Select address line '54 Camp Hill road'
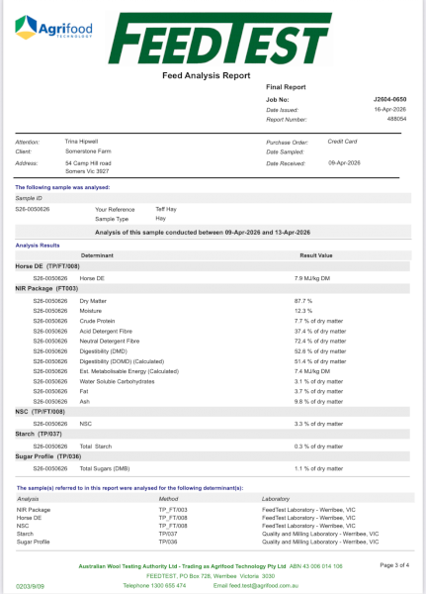This screenshot has height=594, width=426. coord(88,163)
